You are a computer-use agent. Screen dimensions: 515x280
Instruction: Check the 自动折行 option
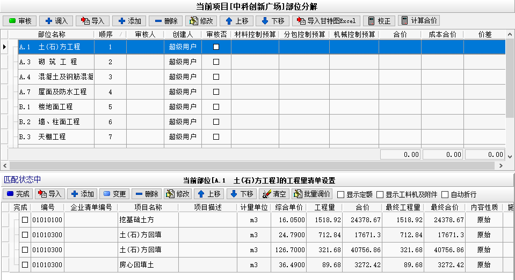pyautogui.click(x=444, y=194)
